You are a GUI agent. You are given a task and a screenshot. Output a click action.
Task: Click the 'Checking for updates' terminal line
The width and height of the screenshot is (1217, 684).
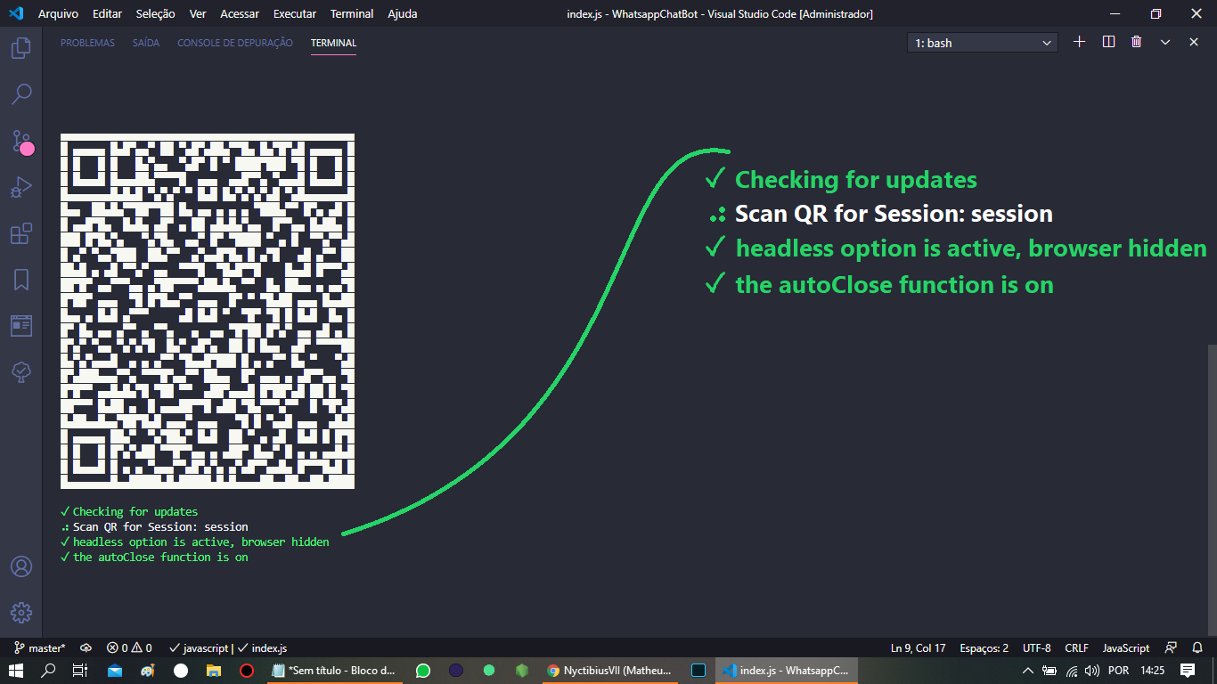129,511
